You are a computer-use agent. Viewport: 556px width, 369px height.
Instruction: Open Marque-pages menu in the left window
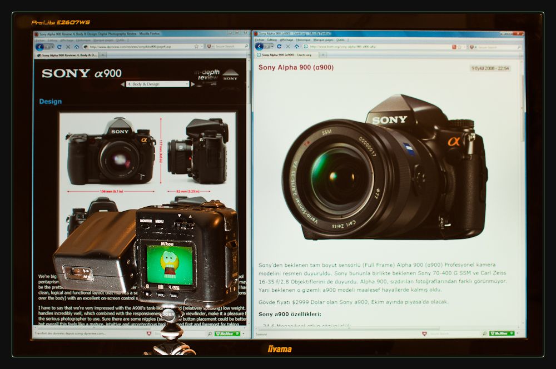103,41
